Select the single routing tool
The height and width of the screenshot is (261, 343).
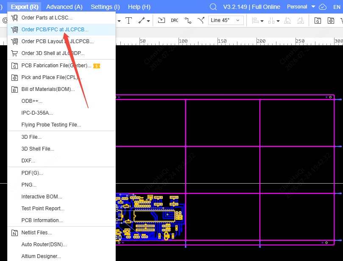tap(188, 20)
